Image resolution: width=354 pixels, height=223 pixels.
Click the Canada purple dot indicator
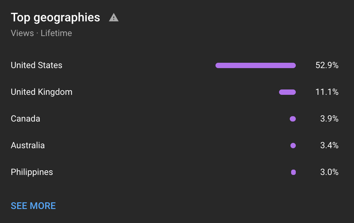293,119
